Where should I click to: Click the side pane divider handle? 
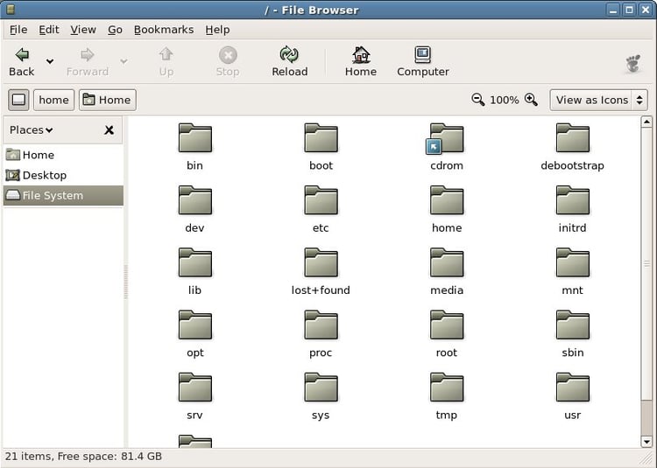click(x=125, y=282)
